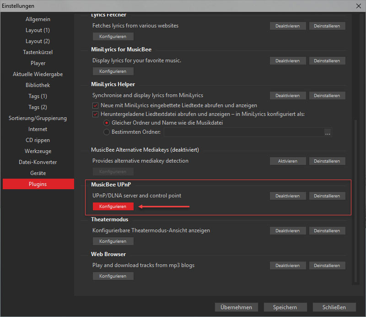The image size is (366, 317).
Task: Toggle 'Neue mit MiniLyrics eingebettete Liedtexte' checkbox
Action: [95, 105]
